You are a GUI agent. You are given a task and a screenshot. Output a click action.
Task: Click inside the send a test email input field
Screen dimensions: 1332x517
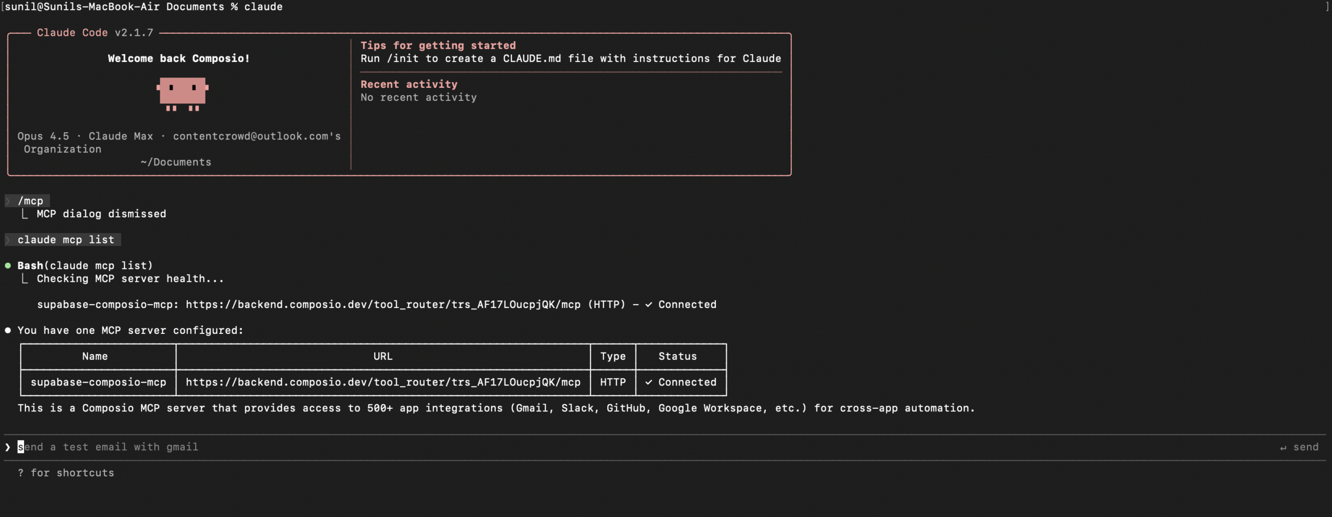click(108, 446)
